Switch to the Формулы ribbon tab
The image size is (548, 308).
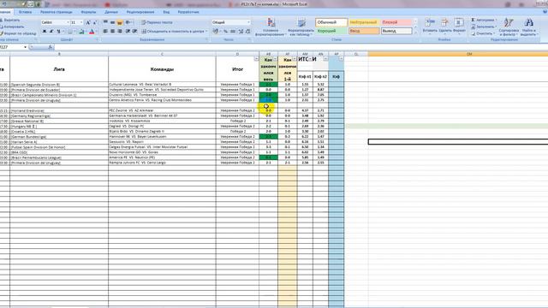[88, 12]
